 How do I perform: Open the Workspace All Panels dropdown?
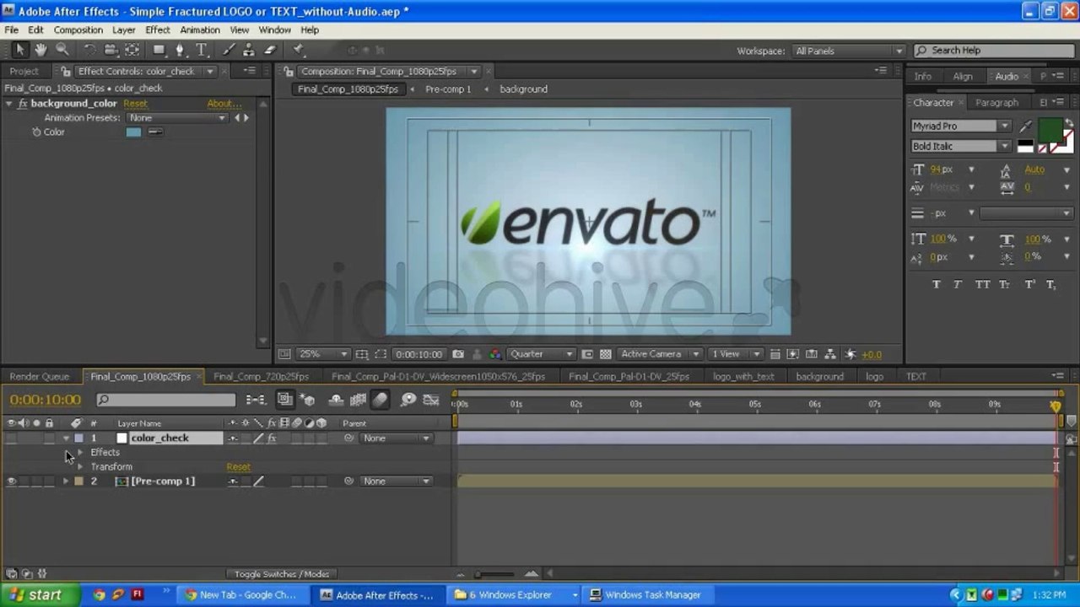click(x=849, y=51)
